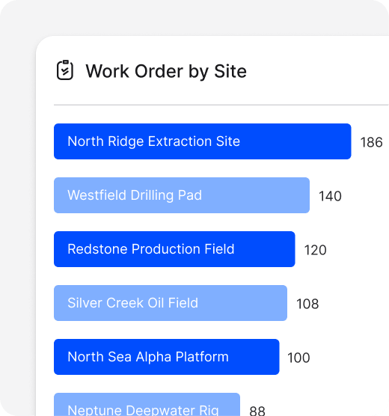This screenshot has width=389, height=416.
Task: Click the 100 work order count
Action: [298, 358]
